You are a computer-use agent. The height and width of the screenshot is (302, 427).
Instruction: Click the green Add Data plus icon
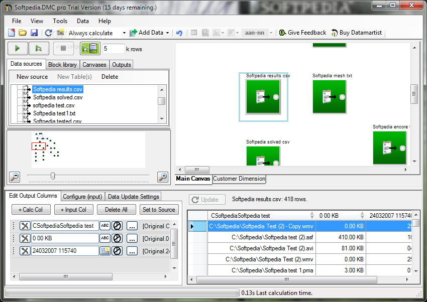[x=133, y=33]
